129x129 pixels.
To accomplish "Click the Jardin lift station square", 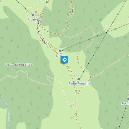I will (60, 51).
